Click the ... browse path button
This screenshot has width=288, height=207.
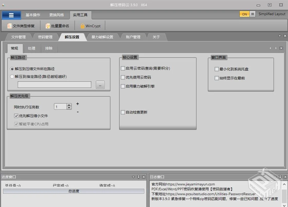(x=100, y=84)
